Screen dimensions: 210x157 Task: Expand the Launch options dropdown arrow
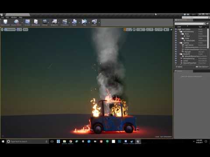point(99,23)
